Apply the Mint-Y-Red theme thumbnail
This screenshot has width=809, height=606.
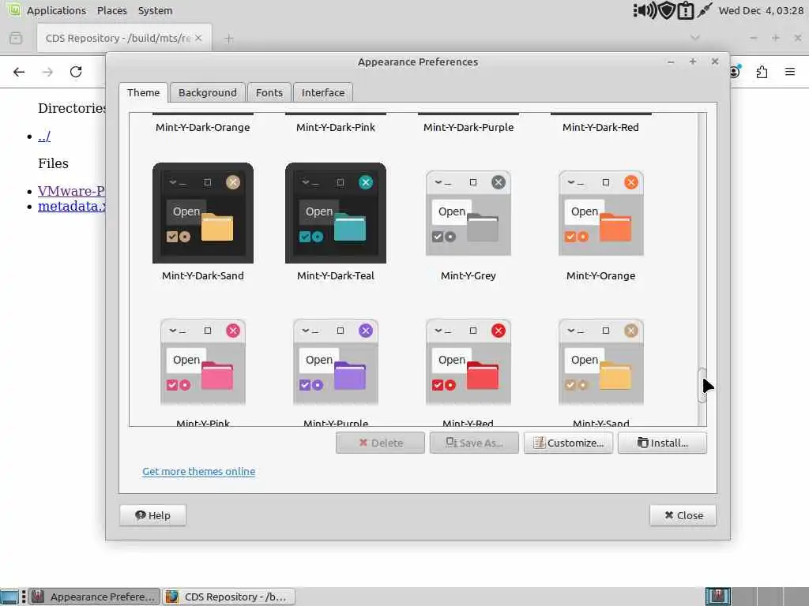pos(468,361)
